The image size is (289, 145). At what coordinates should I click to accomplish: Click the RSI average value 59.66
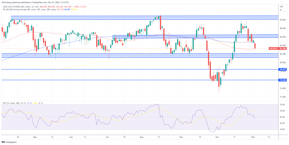pos(35,103)
